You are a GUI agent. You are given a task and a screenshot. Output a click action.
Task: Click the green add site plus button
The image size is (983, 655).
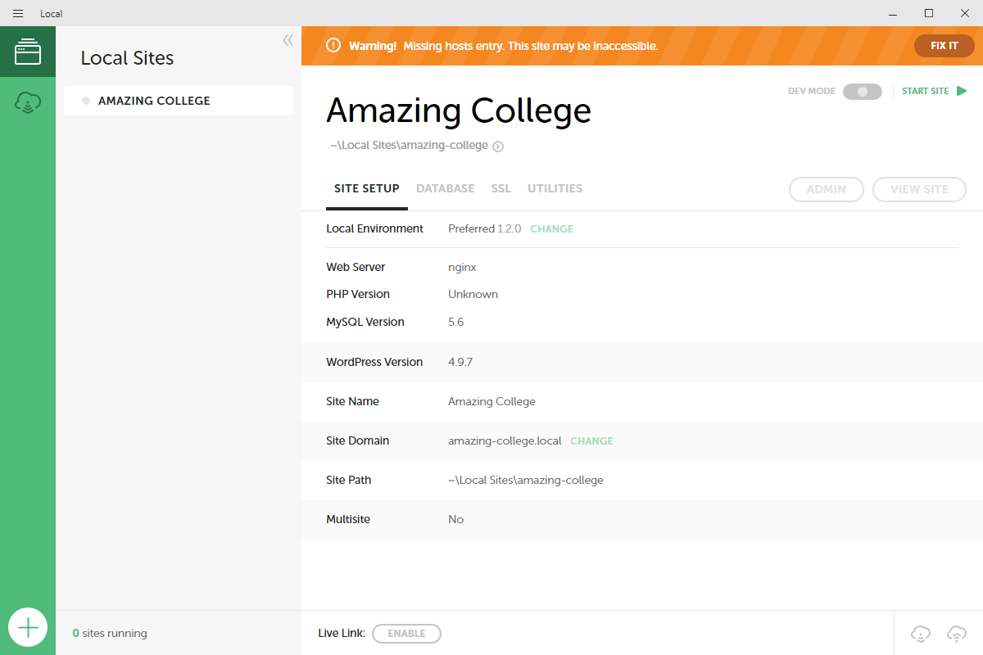tap(28, 628)
